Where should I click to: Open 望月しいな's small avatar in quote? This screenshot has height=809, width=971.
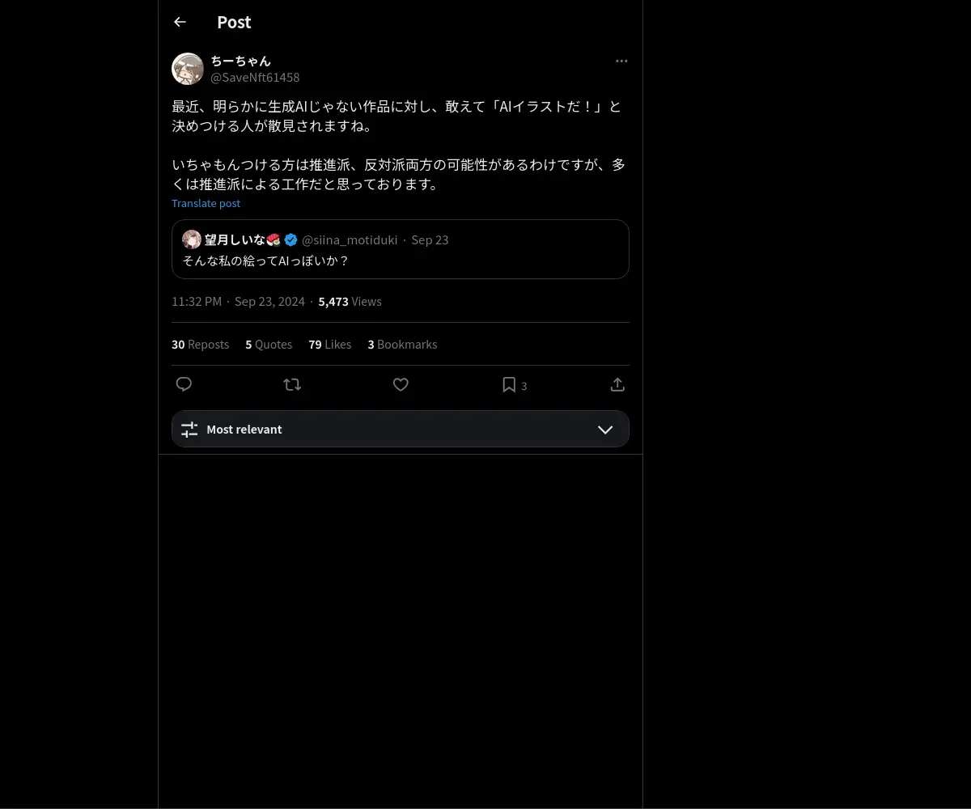192,239
